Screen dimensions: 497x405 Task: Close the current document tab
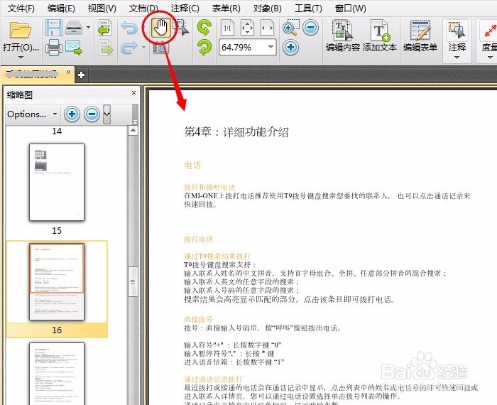68,72
